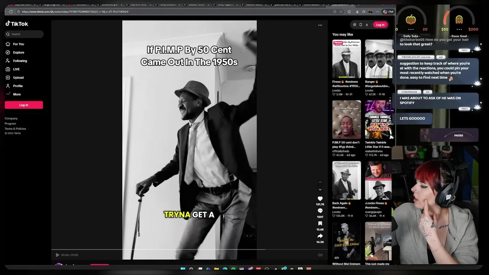Click the phone app icon near Log in

tap(361, 24)
